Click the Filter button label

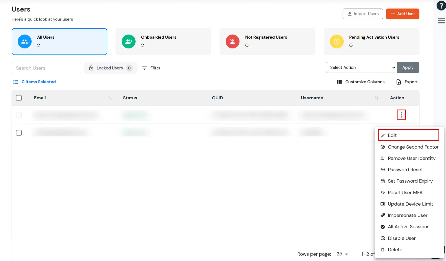pyautogui.click(x=155, y=68)
